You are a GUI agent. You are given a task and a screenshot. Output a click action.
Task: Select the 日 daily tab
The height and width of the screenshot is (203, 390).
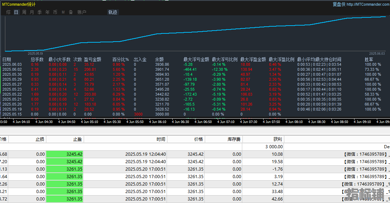point(16,12)
